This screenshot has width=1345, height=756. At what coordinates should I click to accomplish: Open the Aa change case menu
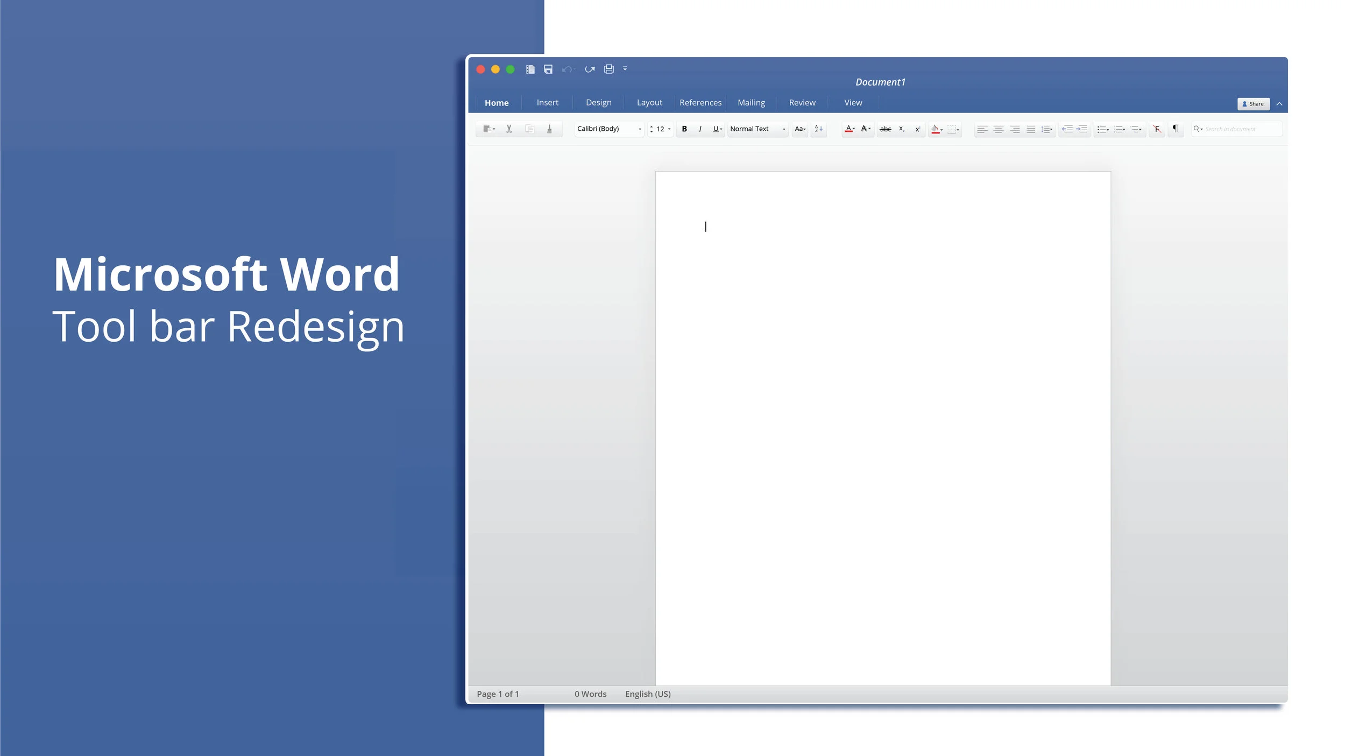coord(800,129)
